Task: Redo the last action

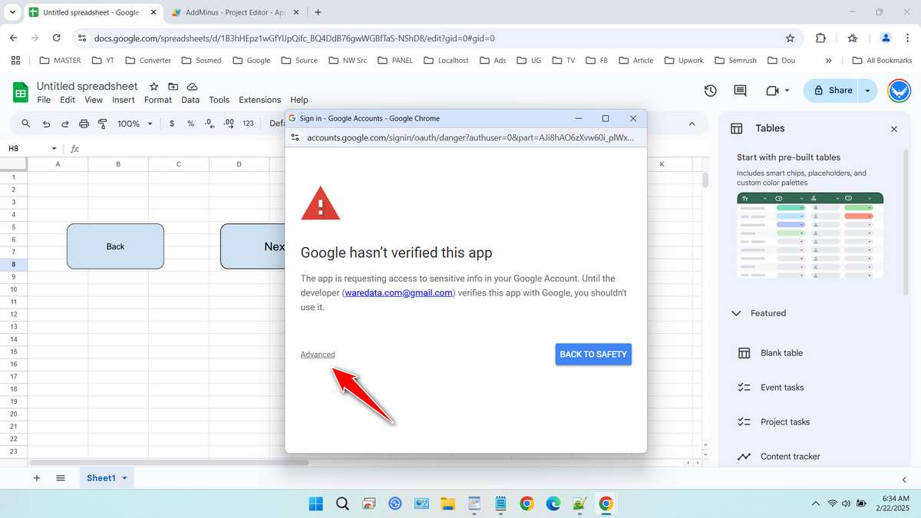Action: 64,123
